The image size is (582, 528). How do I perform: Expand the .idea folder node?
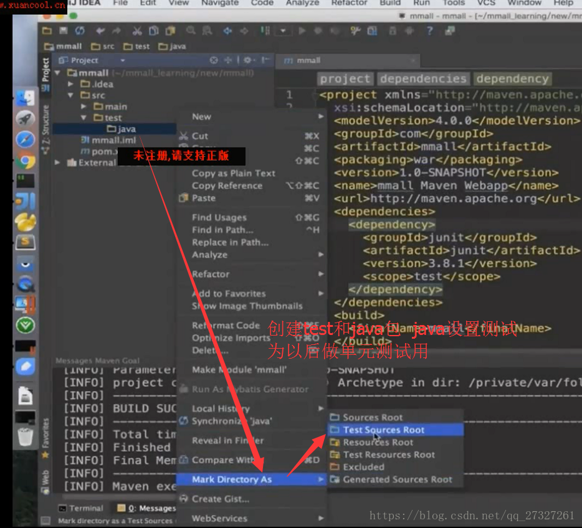click(70, 84)
